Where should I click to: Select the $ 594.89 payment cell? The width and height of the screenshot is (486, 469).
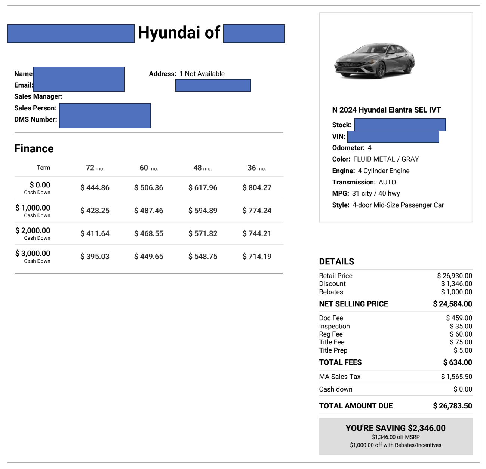pos(203,211)
